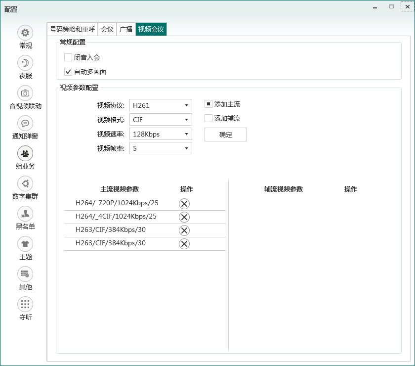Screen dimensions: 415x366
Task: Open the 视频帧率 dropdown showing 5
Action: pyautogui.click(x=161, y=148)
